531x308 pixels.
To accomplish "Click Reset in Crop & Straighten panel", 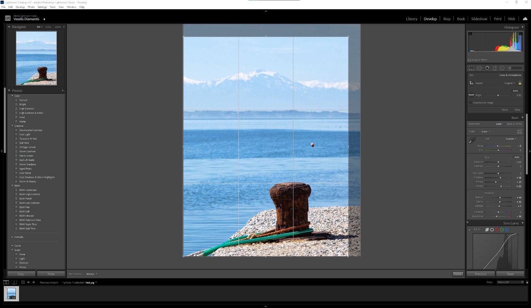I will click(x=505, y=110).
